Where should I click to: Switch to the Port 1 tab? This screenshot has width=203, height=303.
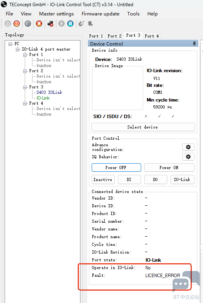pyautogui.click(x=96, y=36)
